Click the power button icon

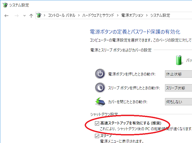pos(100,74)
